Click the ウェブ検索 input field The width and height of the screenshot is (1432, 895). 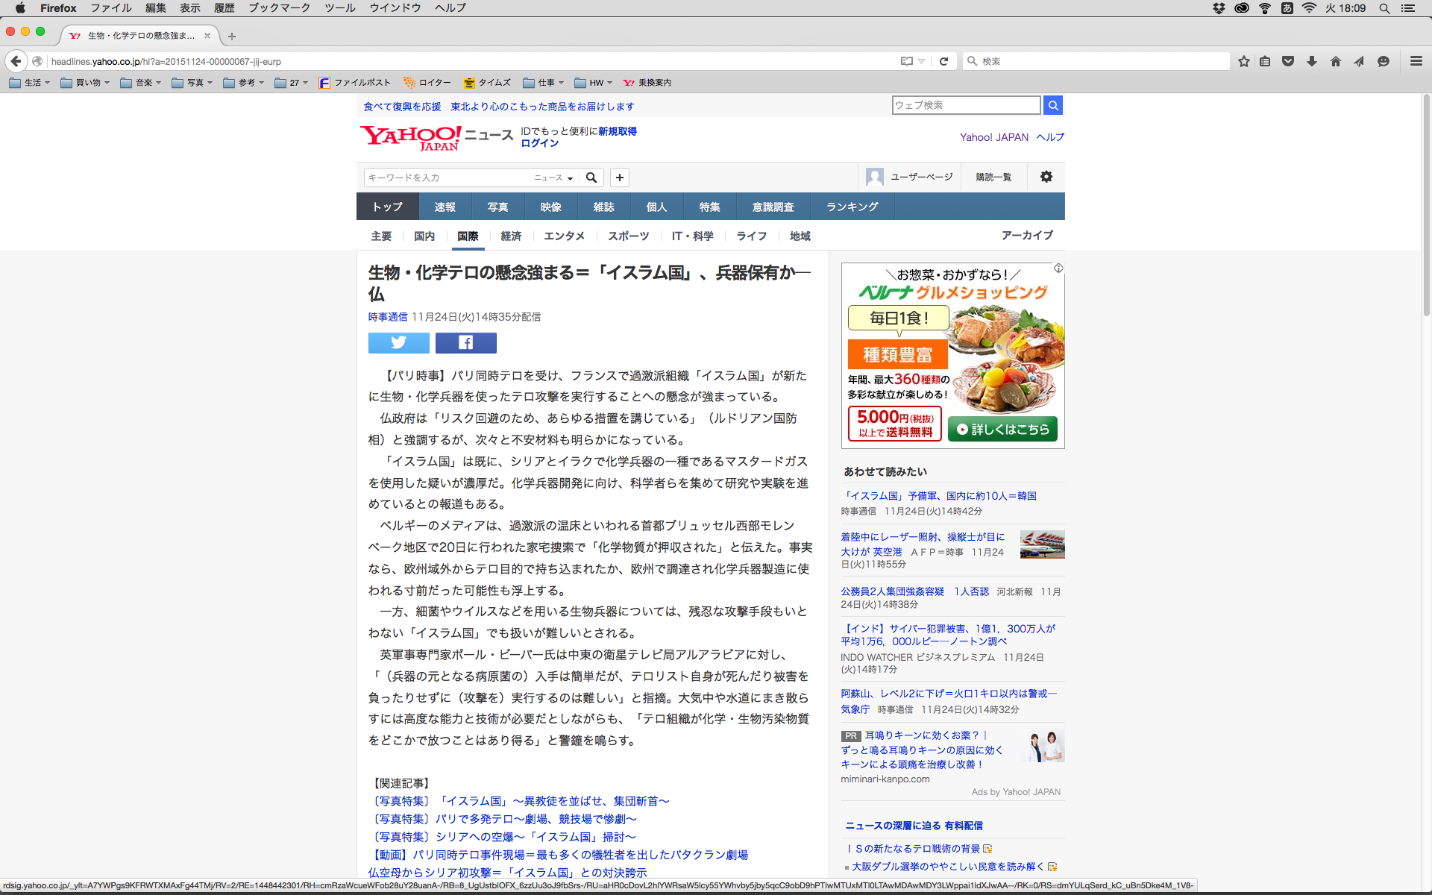click(x=966, y=105)
